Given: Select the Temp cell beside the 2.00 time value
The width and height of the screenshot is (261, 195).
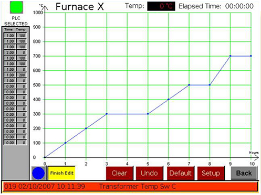Looking at the screenshot, I should point(22,52).
